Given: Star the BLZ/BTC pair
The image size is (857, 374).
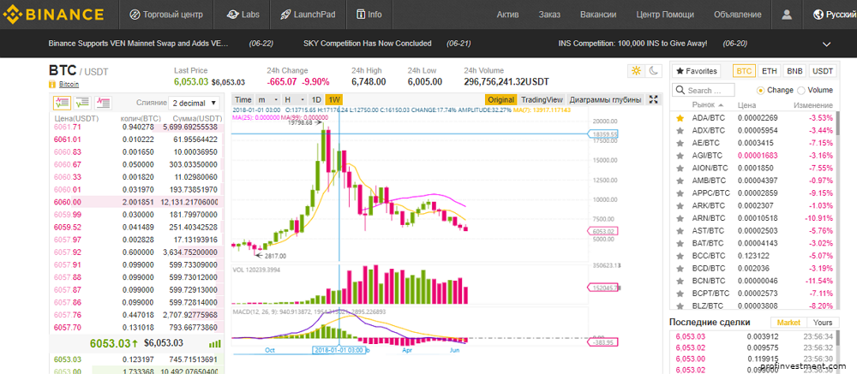Looking at the screenshot, I should (x=680, y=306).
